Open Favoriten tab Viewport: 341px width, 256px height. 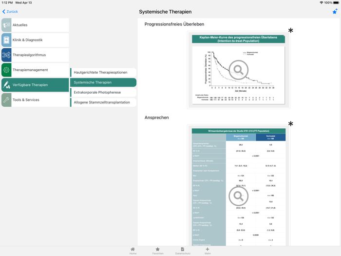coord(158,251)
